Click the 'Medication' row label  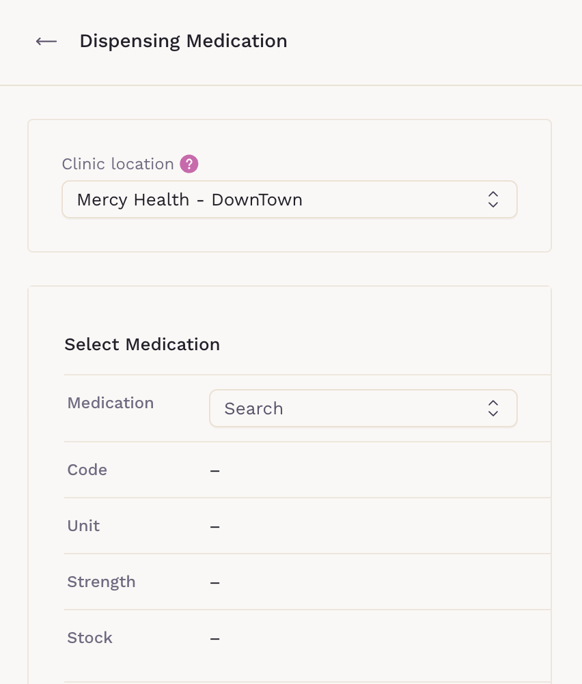pos(110,403)
